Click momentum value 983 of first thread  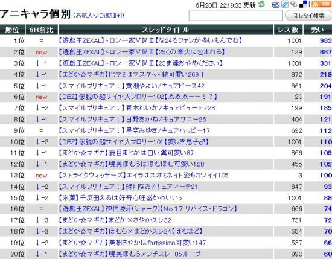click(x=325, y=40)
